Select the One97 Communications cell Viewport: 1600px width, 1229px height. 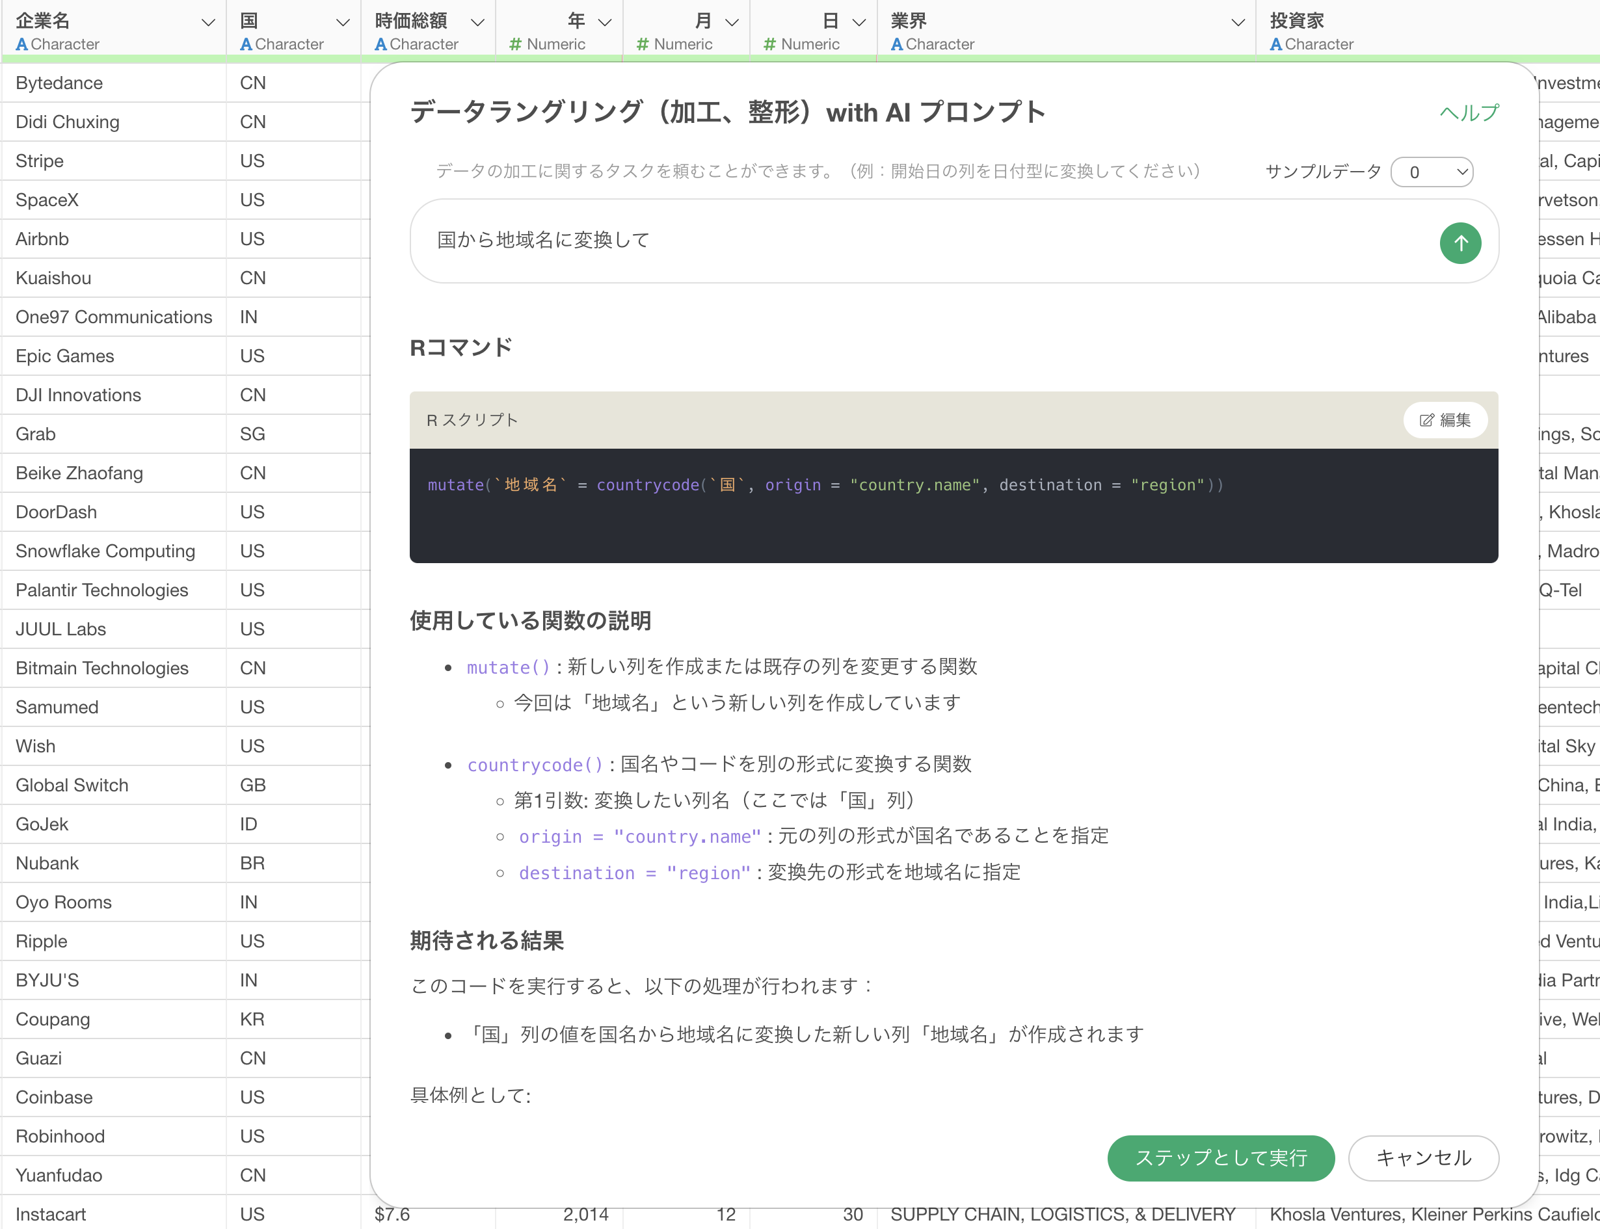(x=113, y=317)
